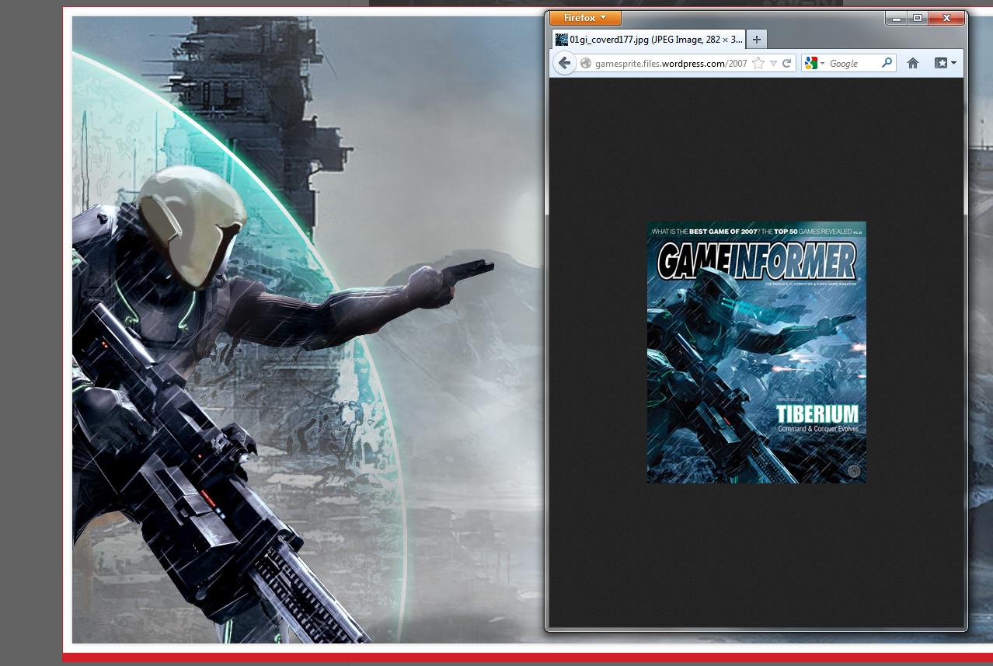Click the Game Informer cover image
This screenshot has height=666, width=993.
756,352
